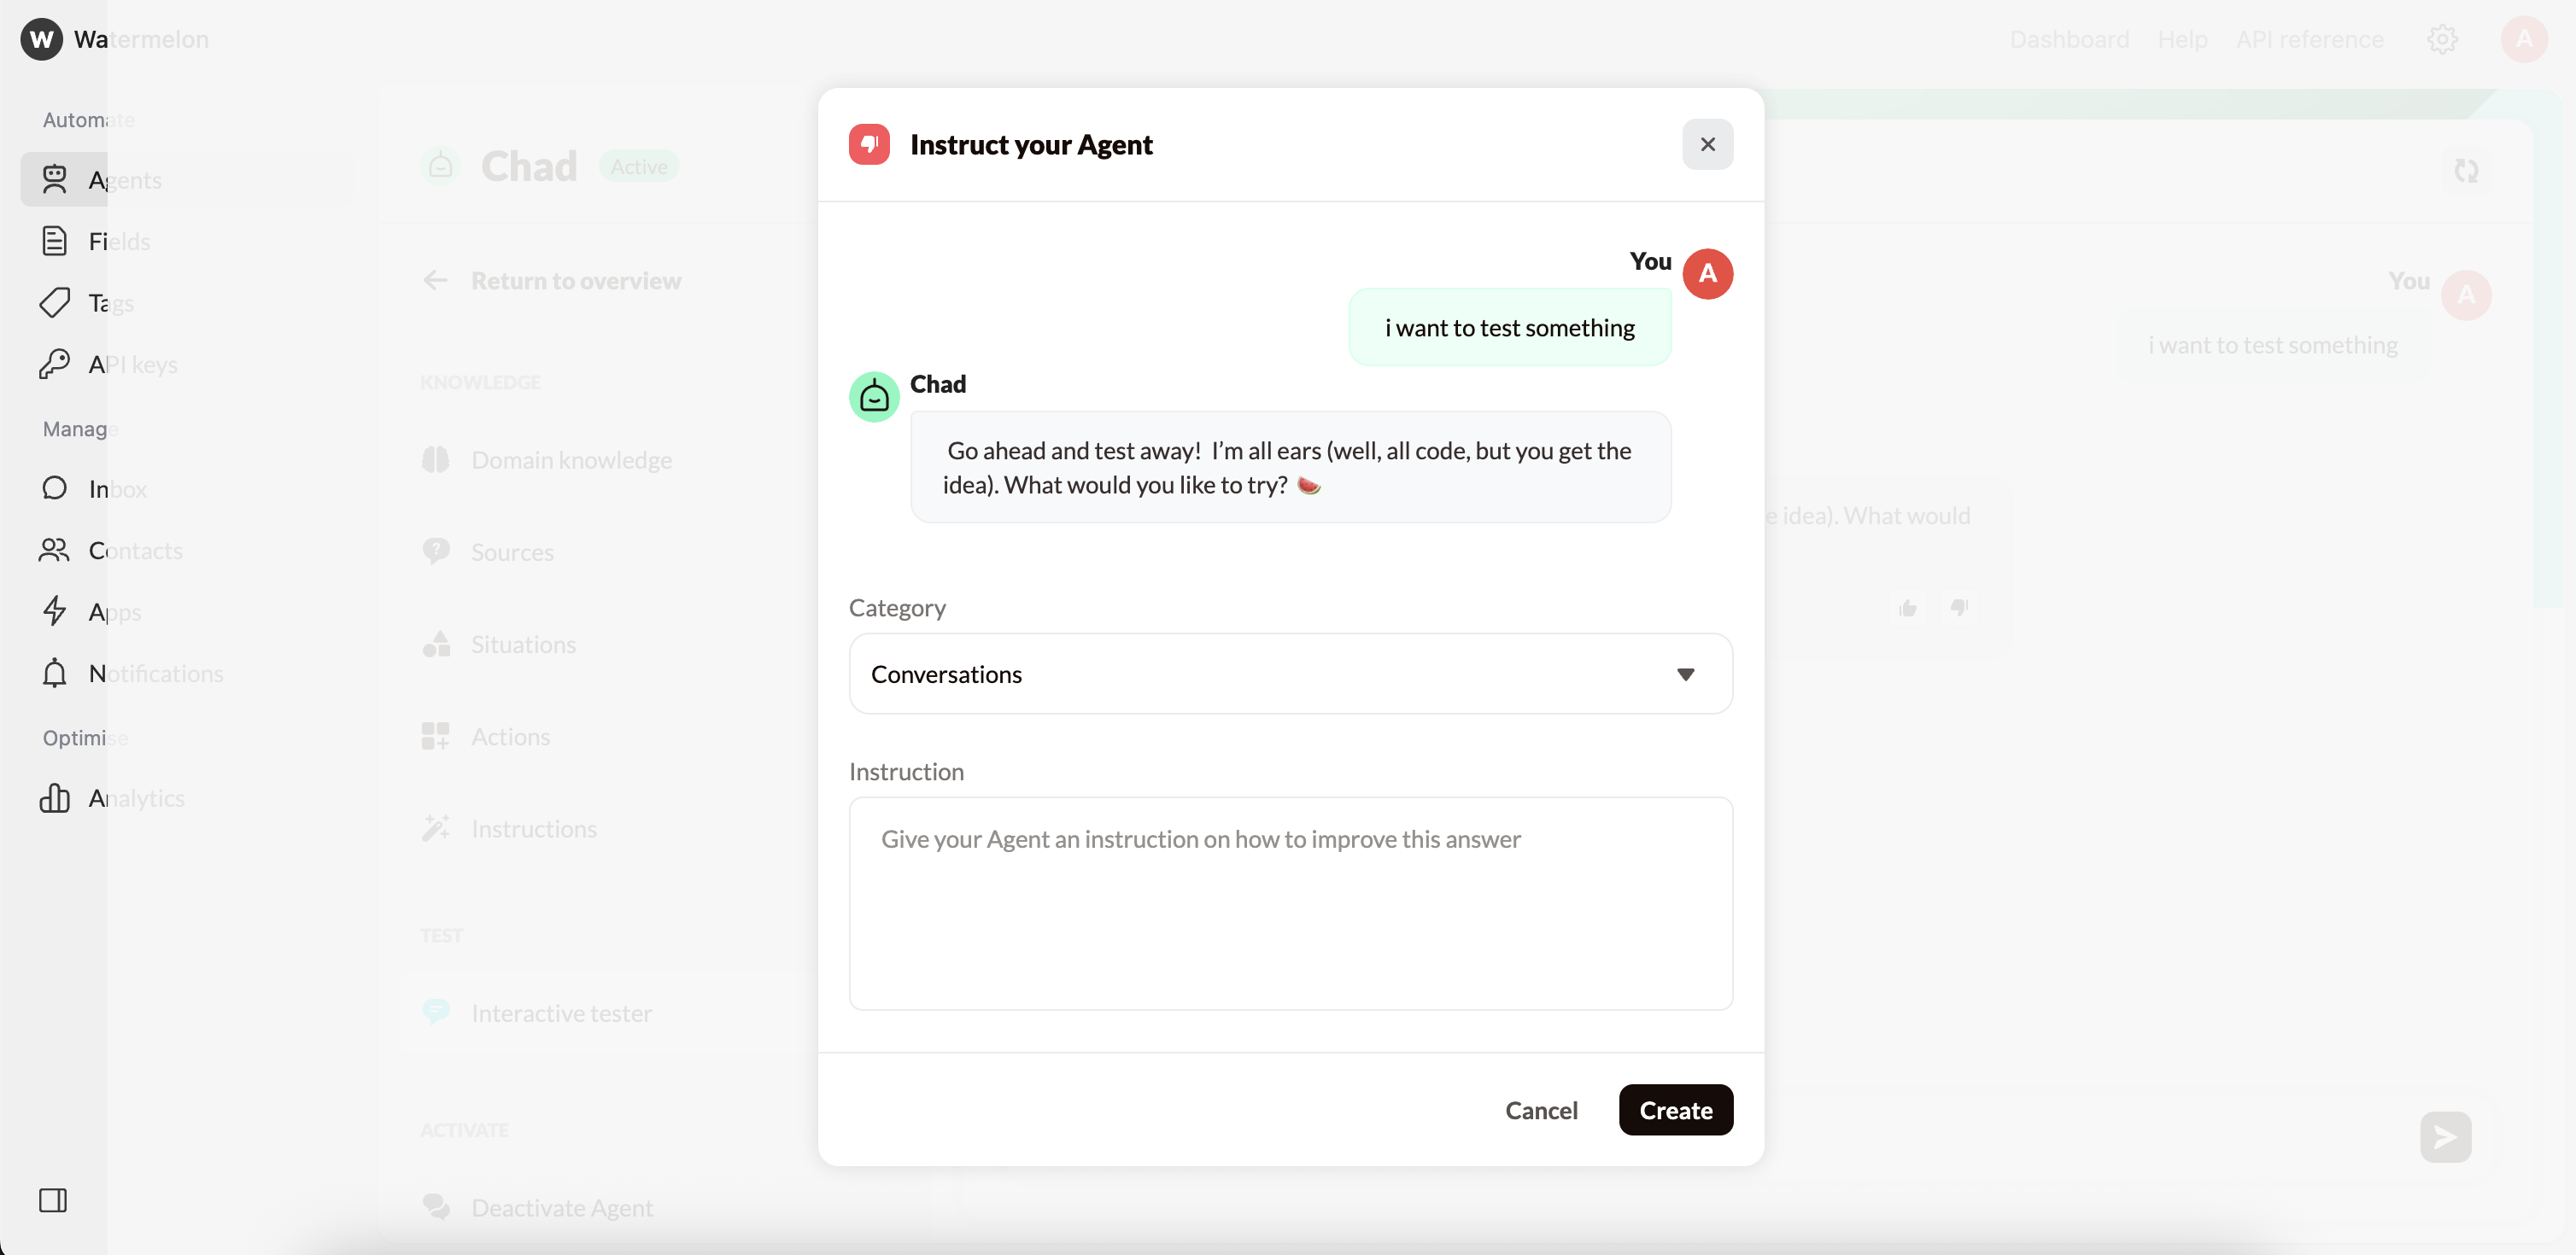This screenshot has width=2576, height=1255.
Task: Open the Inbox chat bubble icon
Action: point(54,488)
